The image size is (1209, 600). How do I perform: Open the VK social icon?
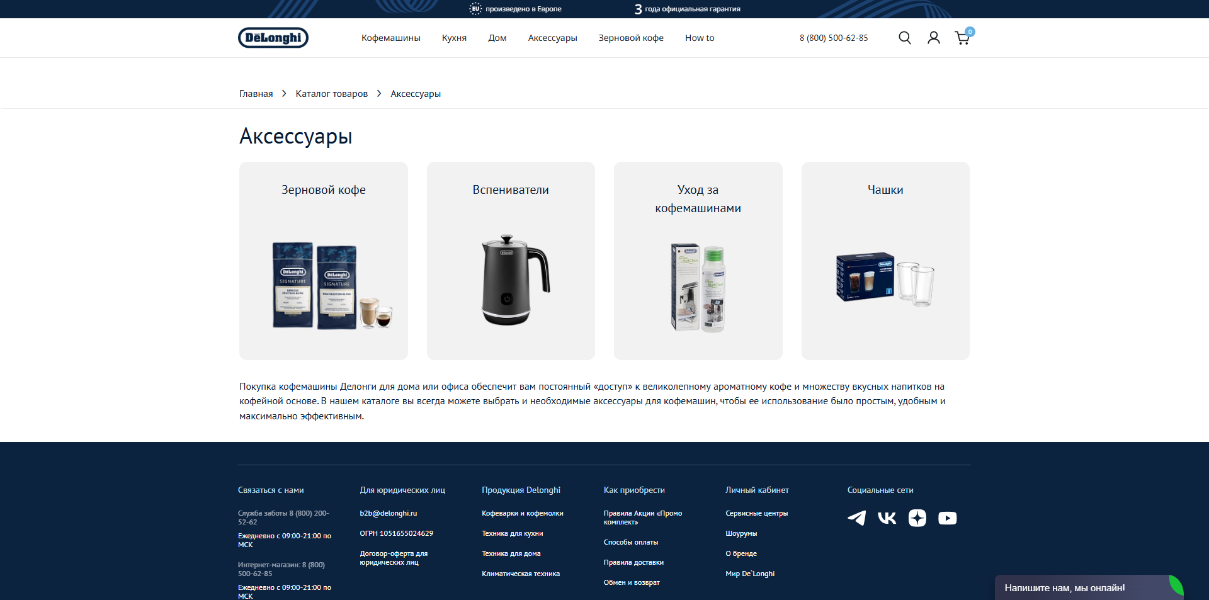pyautogui.click(x=887, y=518)
